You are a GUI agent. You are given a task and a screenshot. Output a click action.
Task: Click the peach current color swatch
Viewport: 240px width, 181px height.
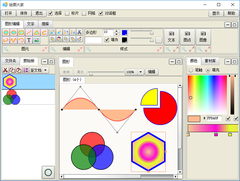tap(194, 119)
